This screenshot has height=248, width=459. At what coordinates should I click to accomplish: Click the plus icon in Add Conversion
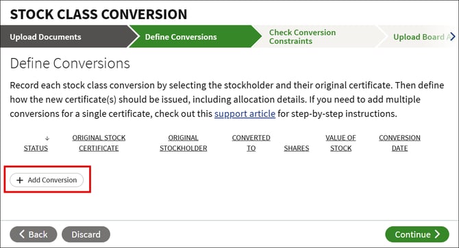[x=20, y=180]
